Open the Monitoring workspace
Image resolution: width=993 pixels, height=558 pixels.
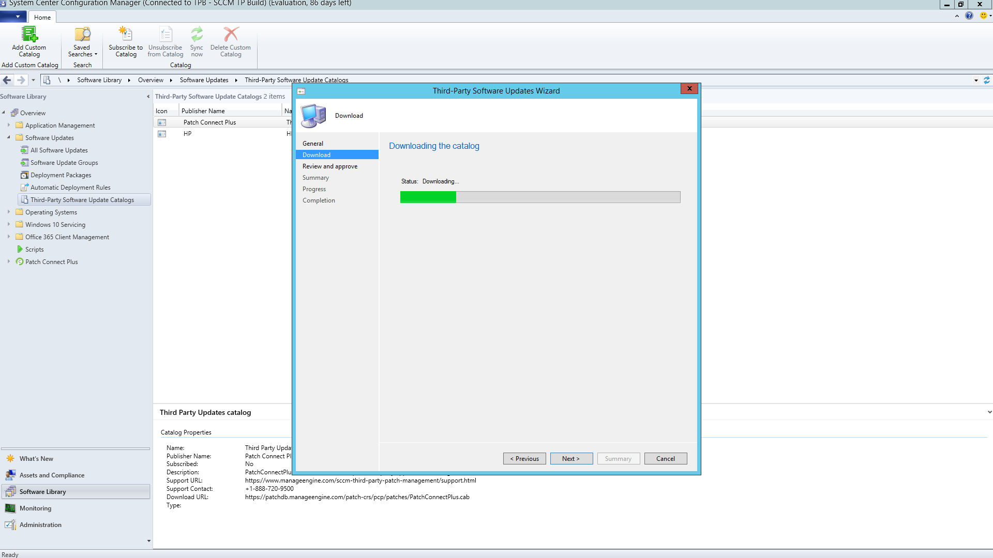(x=35, y=508)
